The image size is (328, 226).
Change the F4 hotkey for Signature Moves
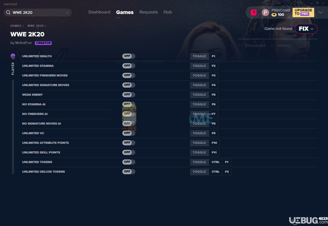(x=214, y=85)
